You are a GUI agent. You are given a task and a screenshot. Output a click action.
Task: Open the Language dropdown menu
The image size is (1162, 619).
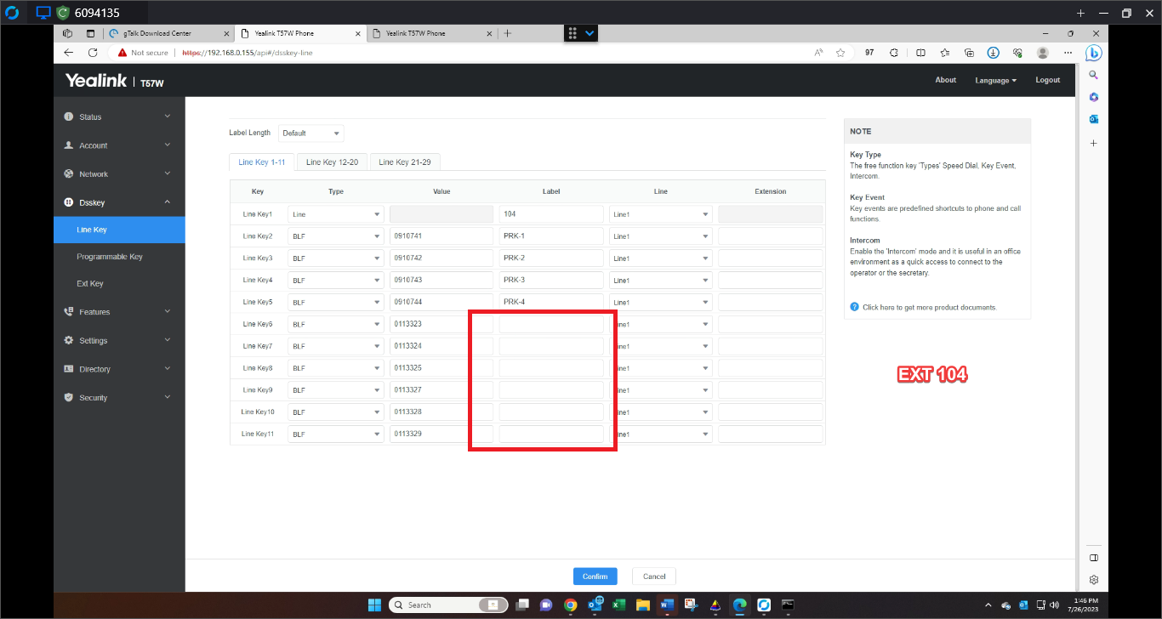click(x=995, y=80)
